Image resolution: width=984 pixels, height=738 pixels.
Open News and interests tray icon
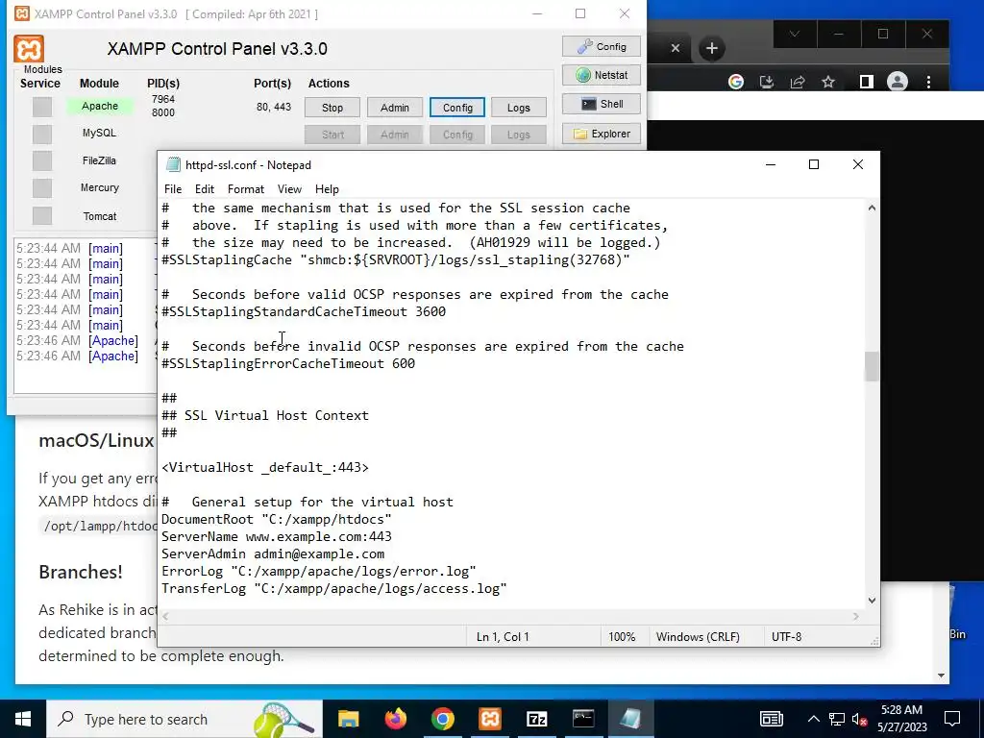click(772, 719)
